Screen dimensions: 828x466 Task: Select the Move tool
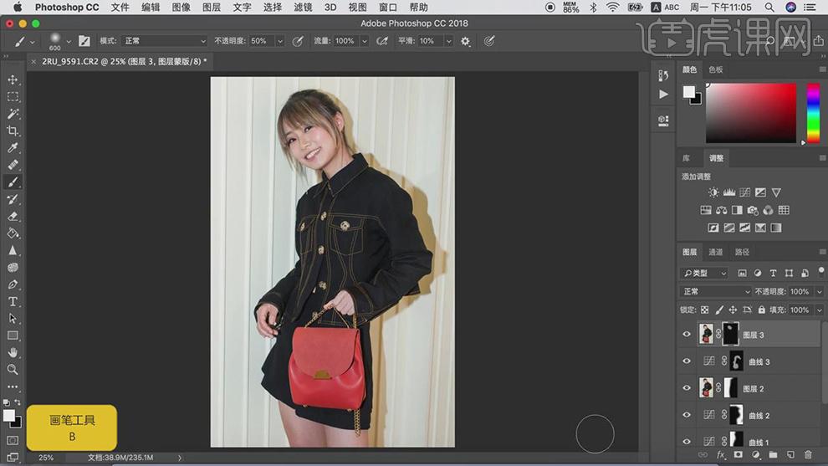point(13,79)
